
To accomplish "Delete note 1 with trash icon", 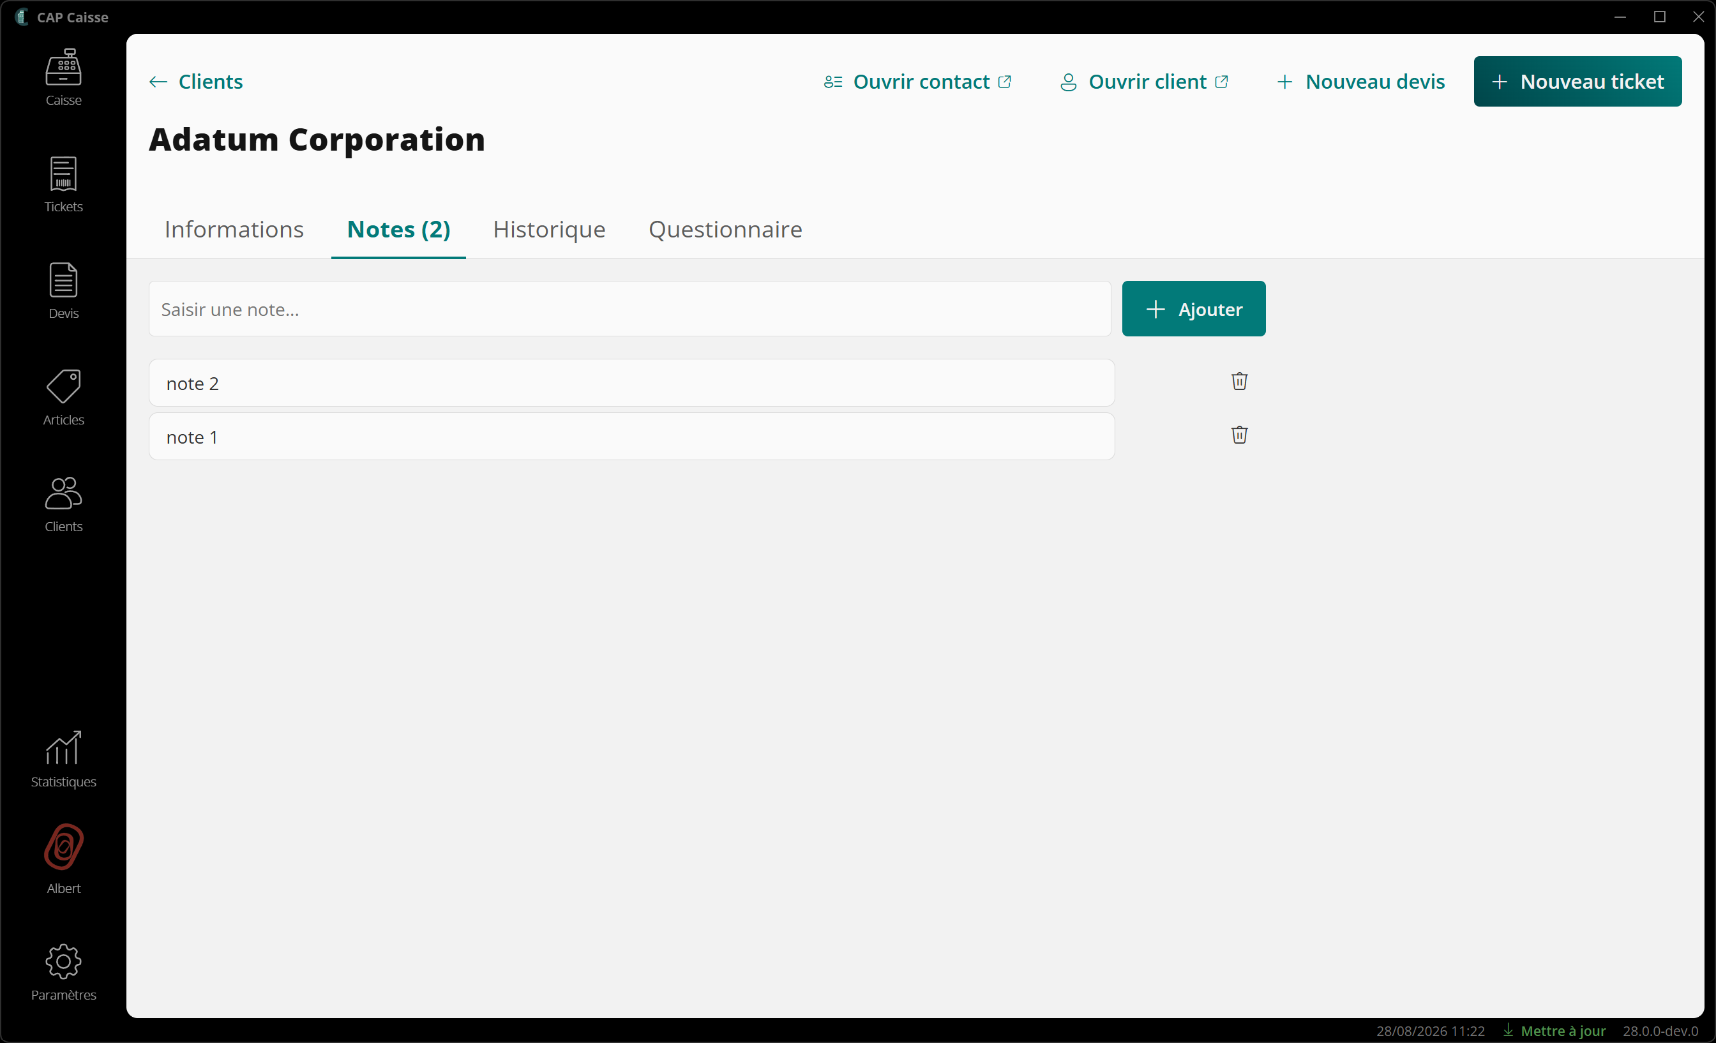I will pos(1239,435).
